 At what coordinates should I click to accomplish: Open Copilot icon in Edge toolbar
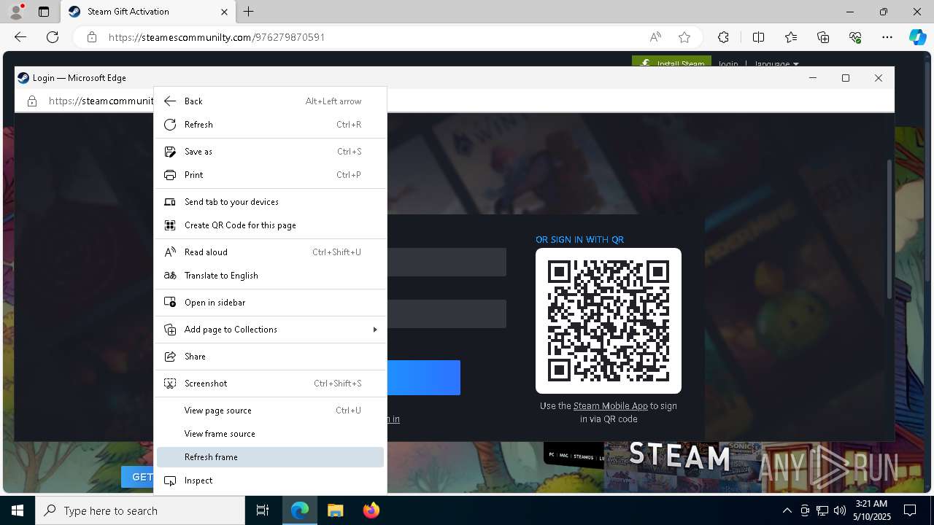917,37
